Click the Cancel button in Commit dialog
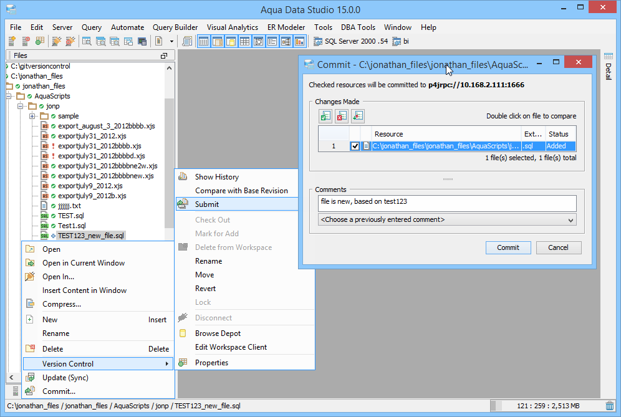 click(x=559, y=247)
